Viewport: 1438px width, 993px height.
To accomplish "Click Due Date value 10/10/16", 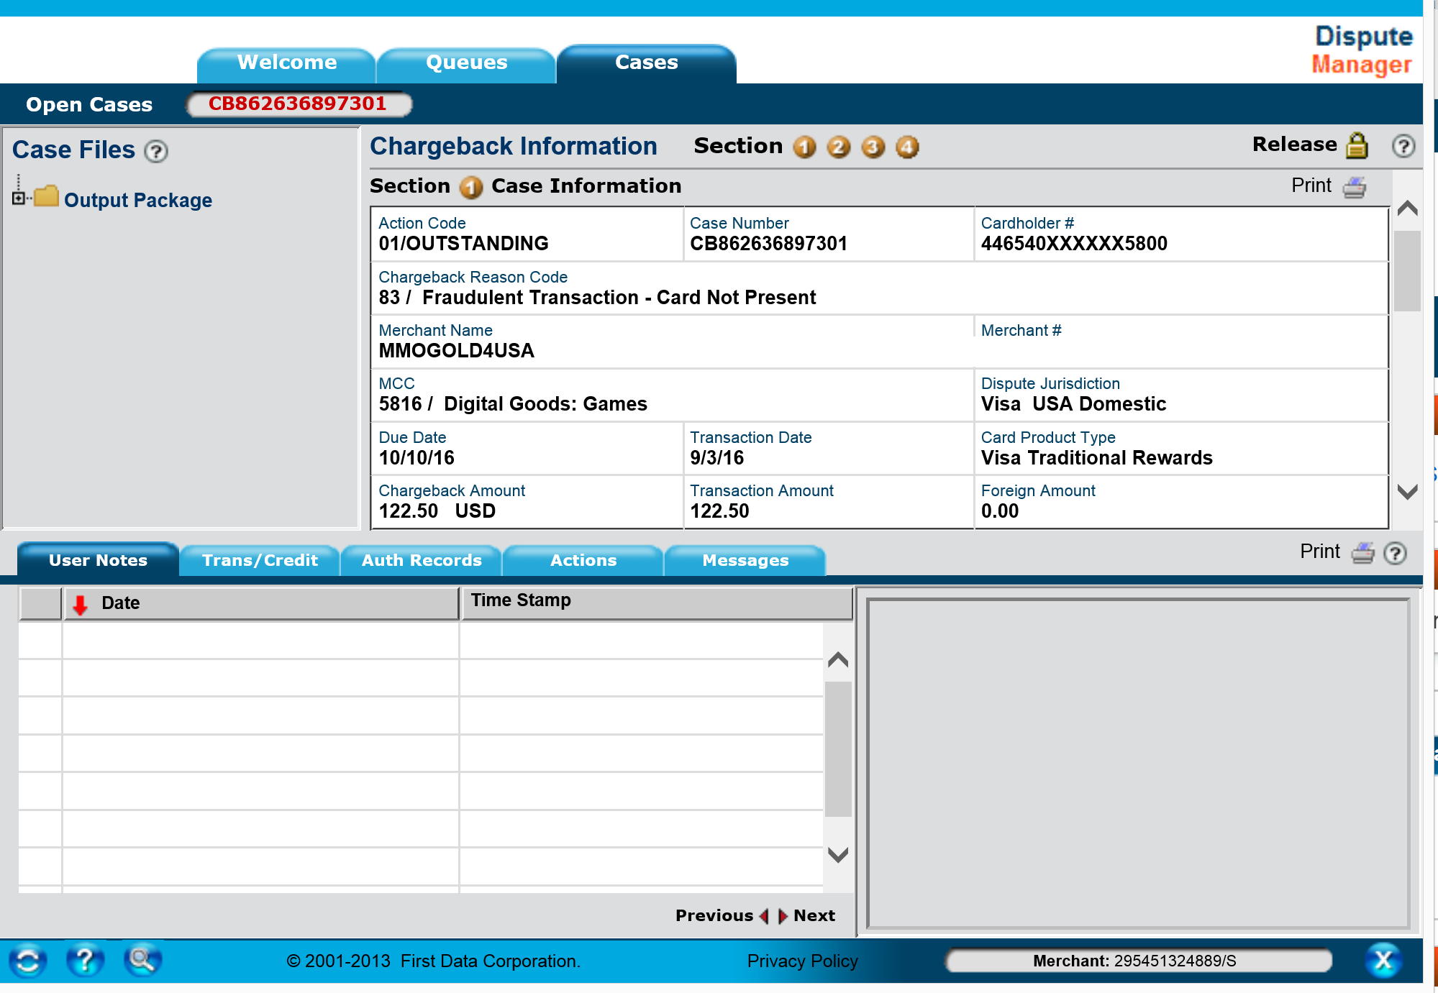I will click(x=417, y=458).
